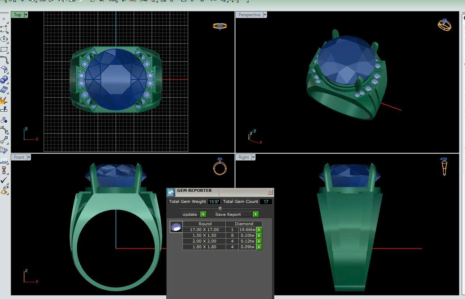Image resolution: width=465 pixels, height=299 pixels.
Task: Pick the Fillet curves arc tool
Action: click(x=4, y=59)
